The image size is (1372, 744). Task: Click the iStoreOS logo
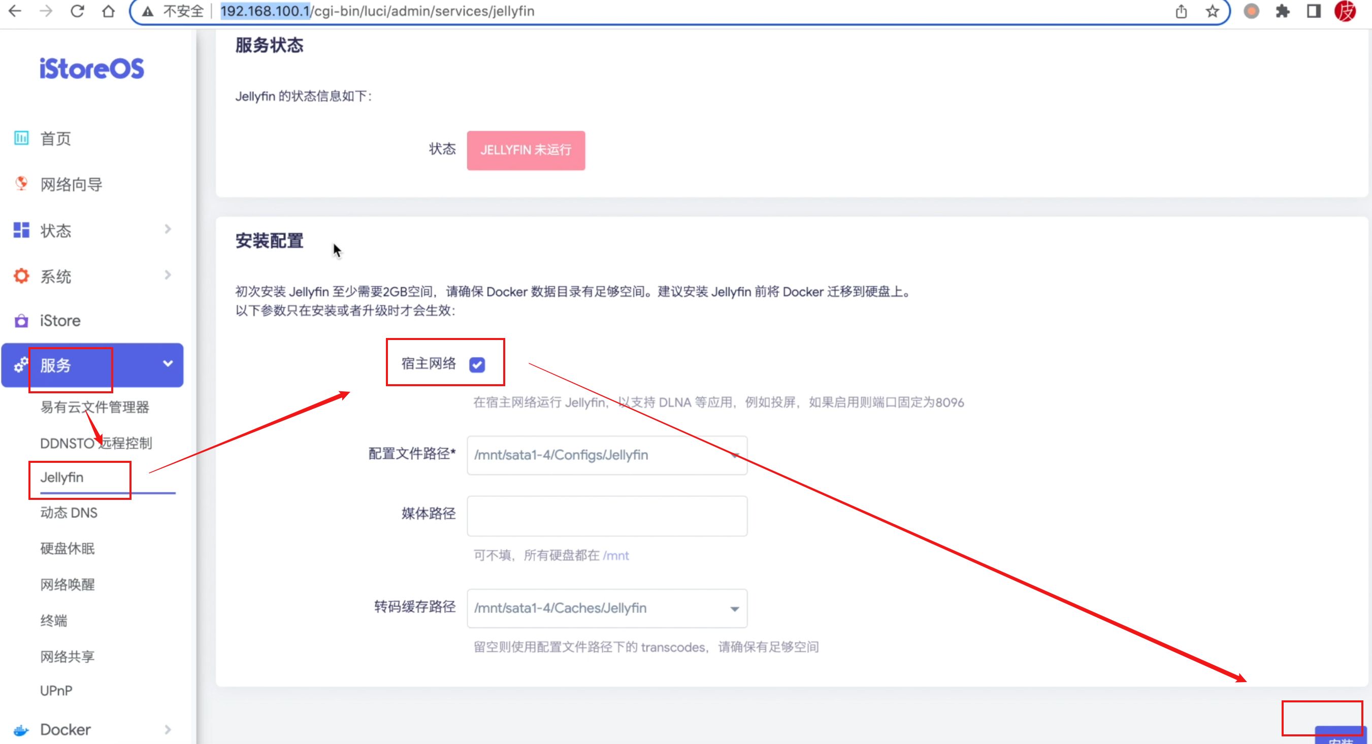pyautogui.click(x=91, y=69)
